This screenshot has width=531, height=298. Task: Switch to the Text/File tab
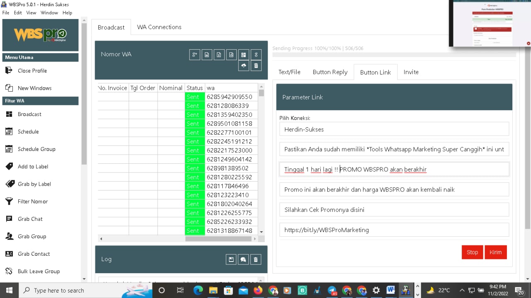(x=290, y=72)
